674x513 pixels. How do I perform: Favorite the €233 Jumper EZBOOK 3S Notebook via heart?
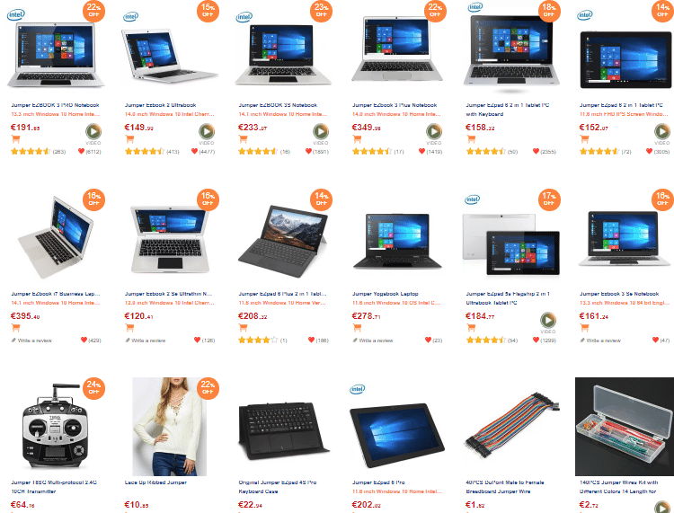point(308,151)
